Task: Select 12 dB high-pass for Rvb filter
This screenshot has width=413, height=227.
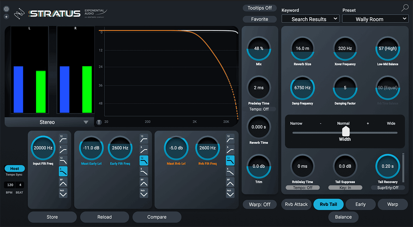Action: tap(230, 139)
